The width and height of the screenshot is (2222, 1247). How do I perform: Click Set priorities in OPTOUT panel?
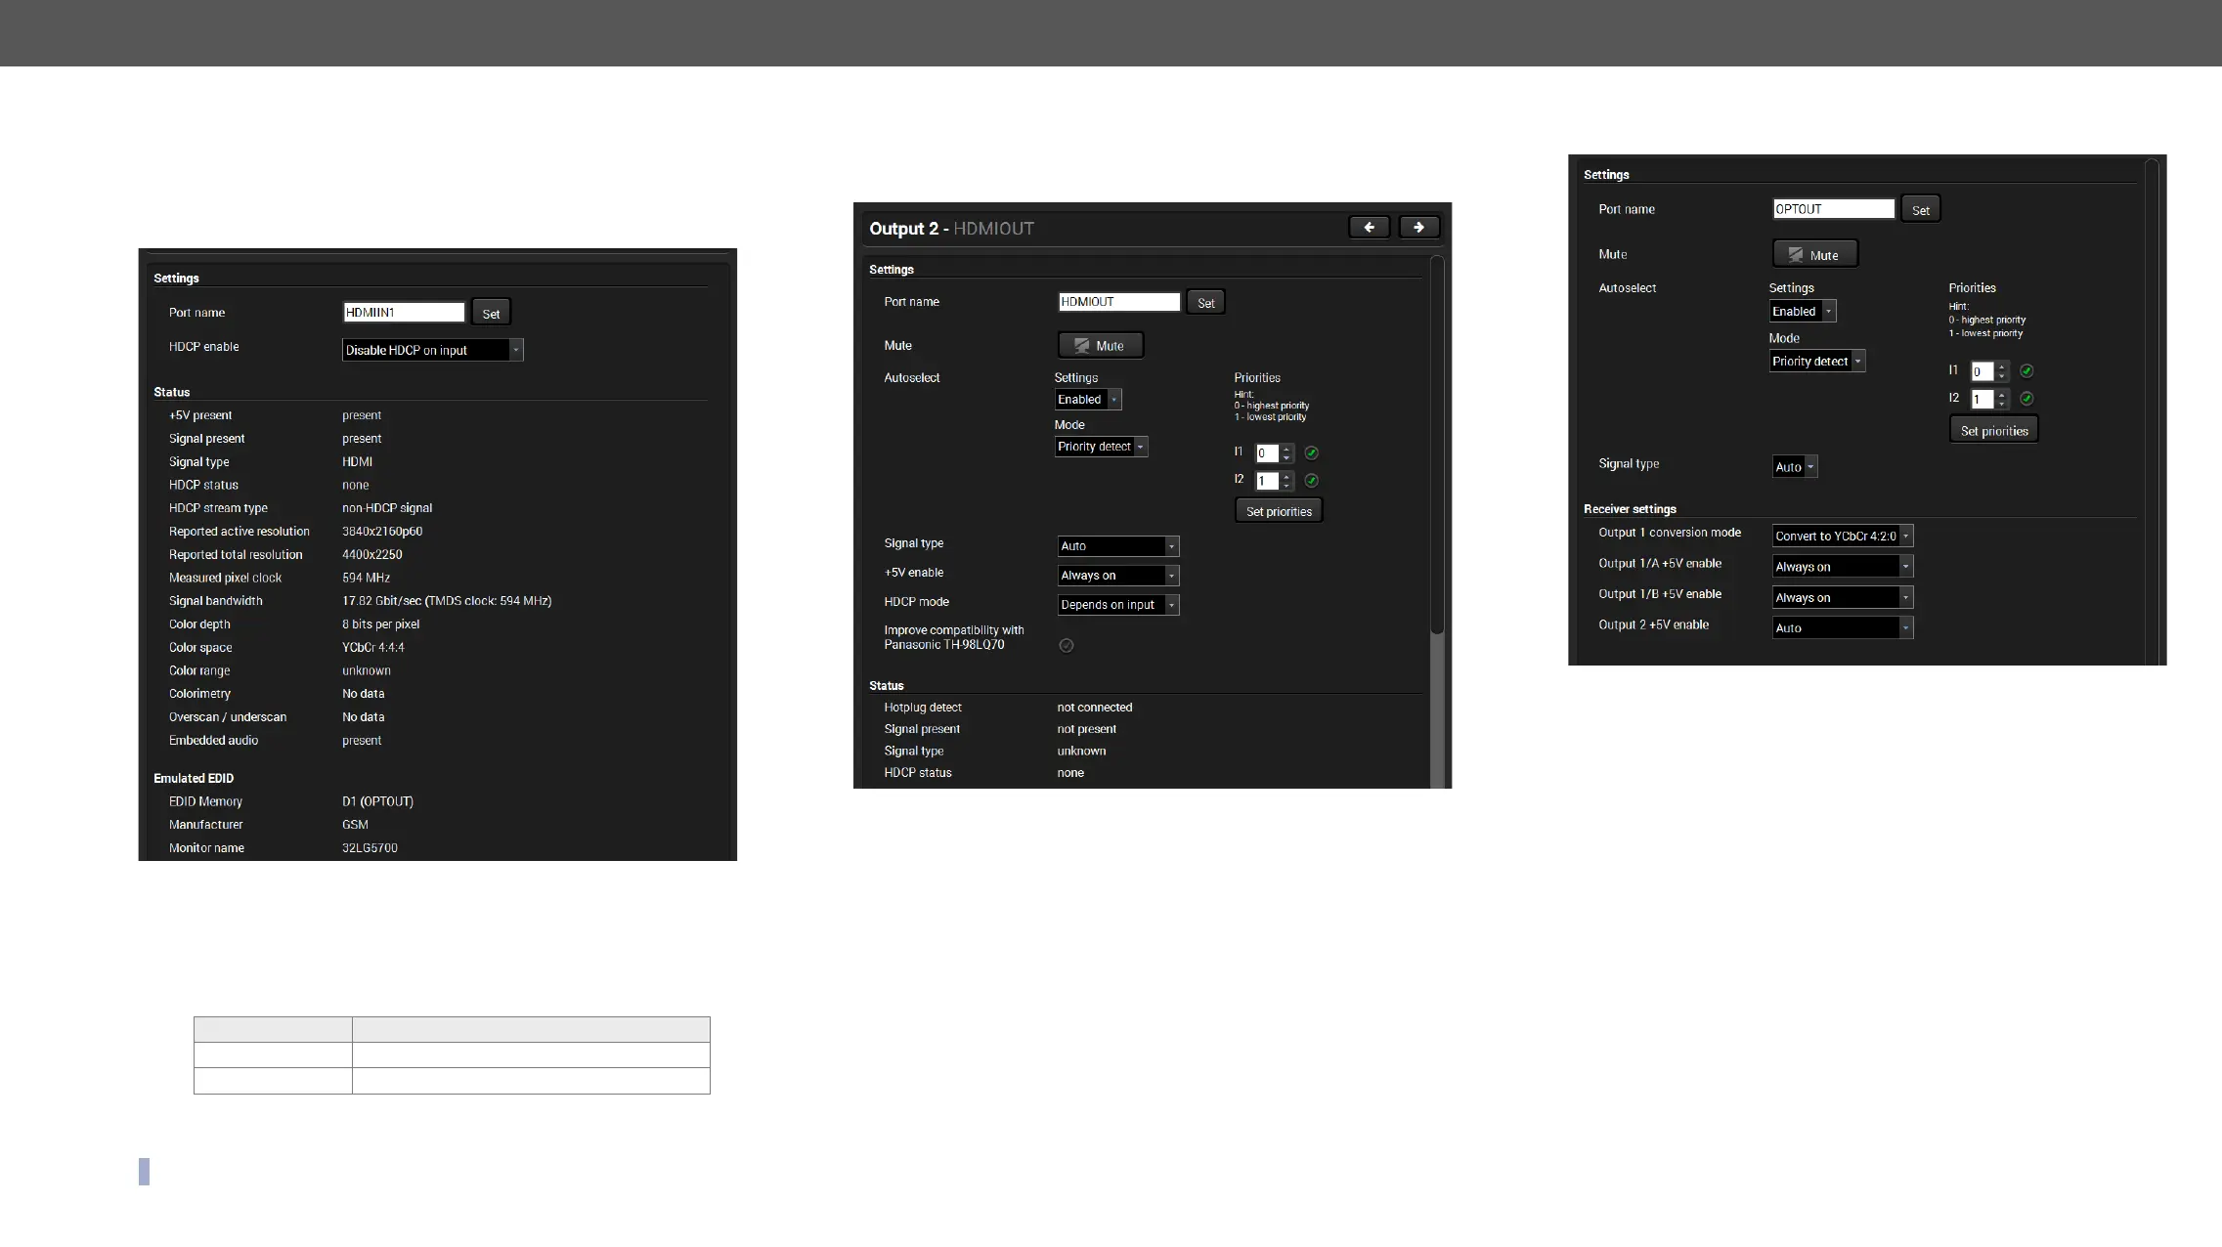(1994, 430)
